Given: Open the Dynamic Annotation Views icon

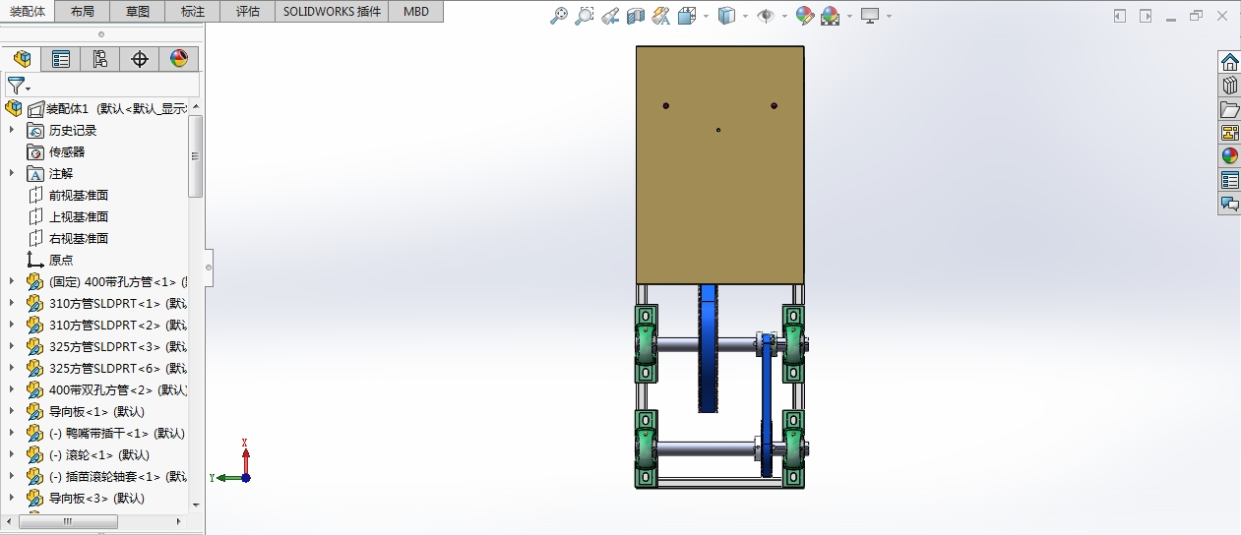Looking at the screenshot, I should pos(661,16).
